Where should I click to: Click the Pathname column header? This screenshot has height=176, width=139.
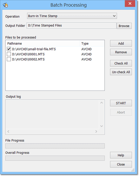(x=43, y=43)
